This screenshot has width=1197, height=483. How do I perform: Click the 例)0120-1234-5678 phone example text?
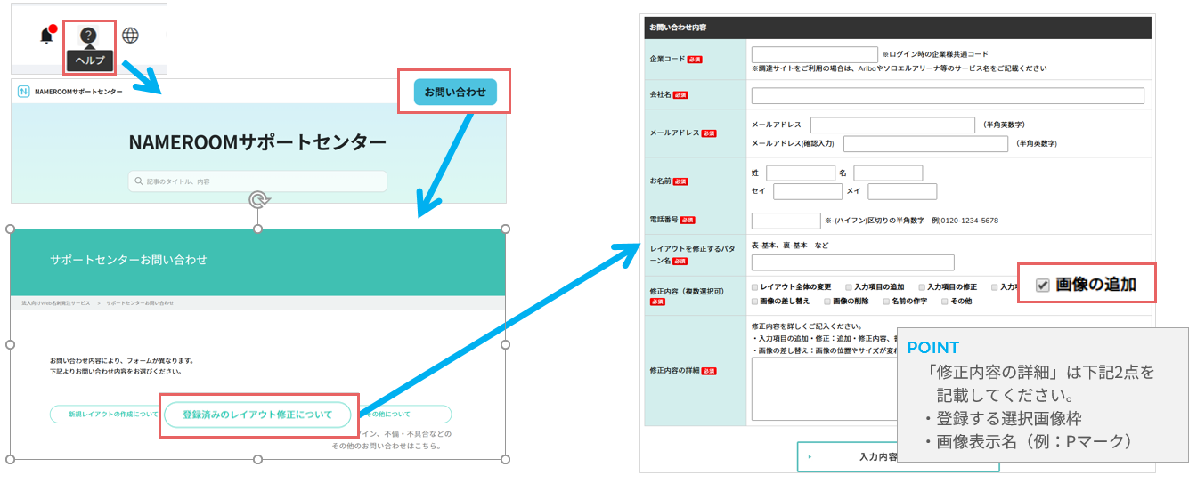click(965, 221)
